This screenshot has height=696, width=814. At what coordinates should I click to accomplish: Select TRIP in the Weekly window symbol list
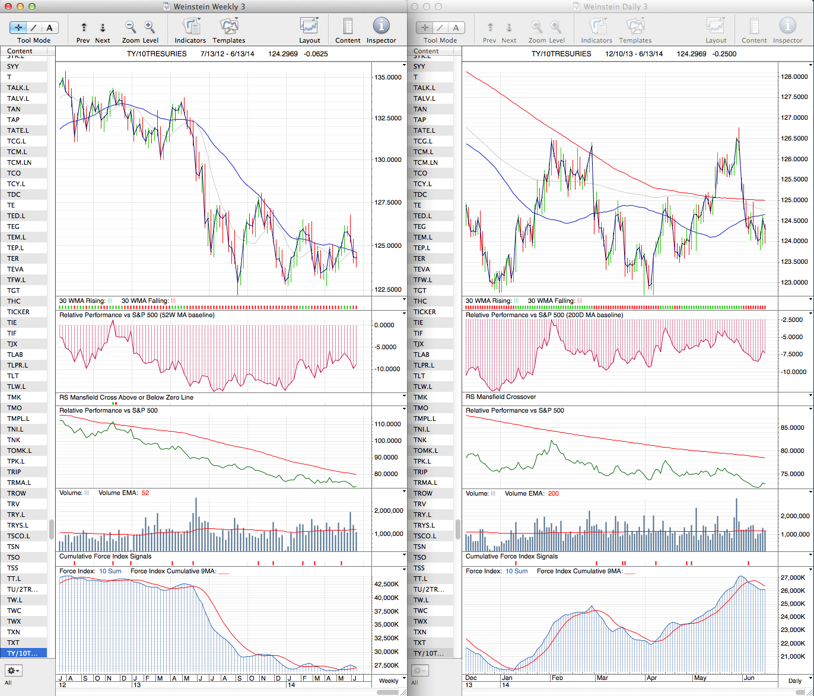(14, 472)
